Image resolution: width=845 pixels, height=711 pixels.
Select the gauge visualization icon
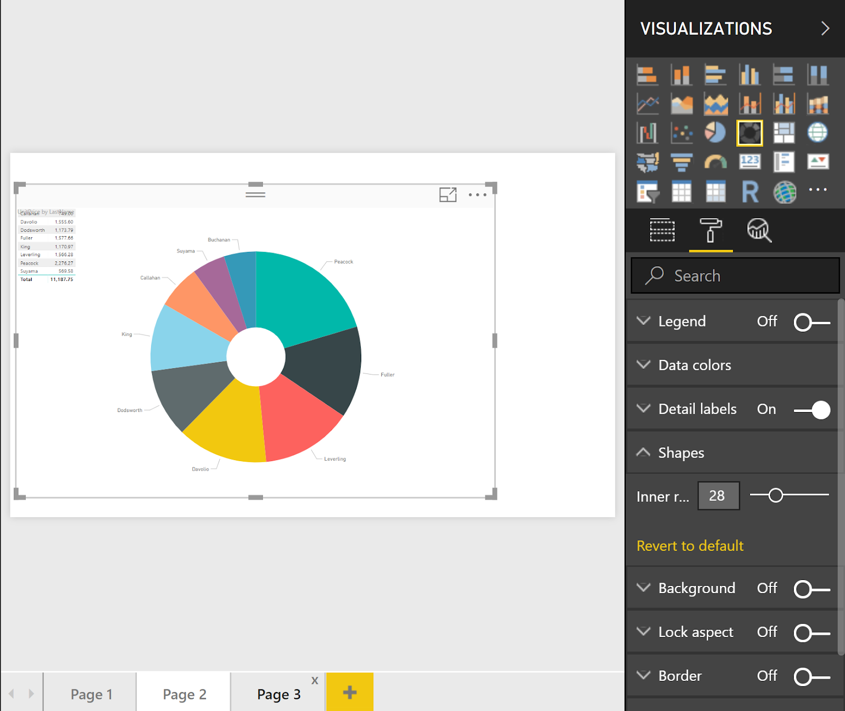point(716,162)
